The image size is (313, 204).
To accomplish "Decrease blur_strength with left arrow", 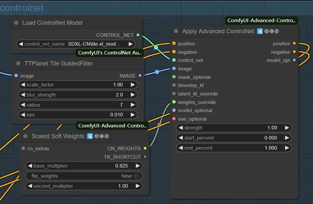I will tap(23, 95).
